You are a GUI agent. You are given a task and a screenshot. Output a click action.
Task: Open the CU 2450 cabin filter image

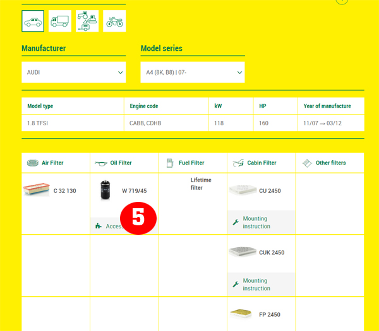243,190
